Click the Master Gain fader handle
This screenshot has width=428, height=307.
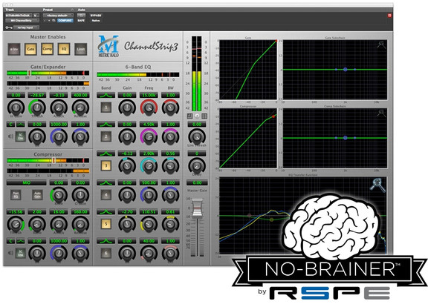(197, 208)
